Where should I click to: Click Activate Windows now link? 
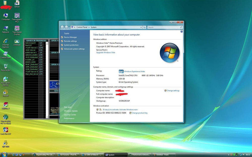click(x=129, y=110)
